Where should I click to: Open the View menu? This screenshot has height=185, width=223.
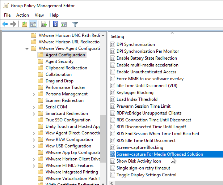tap(39, 15)
